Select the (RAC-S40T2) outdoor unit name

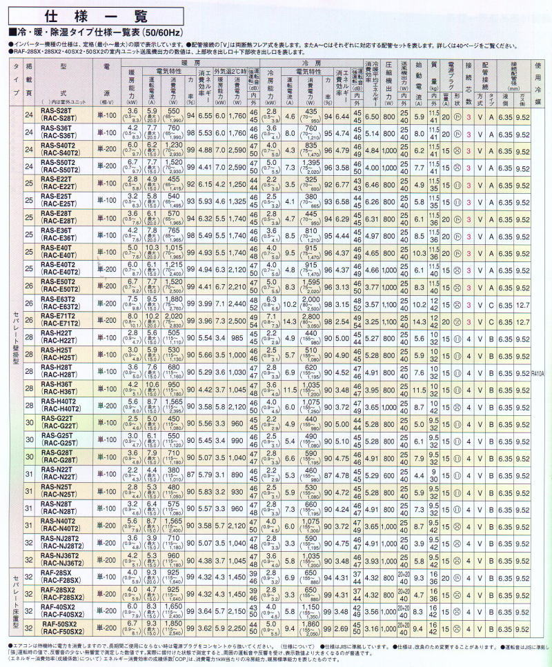tap(61, 153)
